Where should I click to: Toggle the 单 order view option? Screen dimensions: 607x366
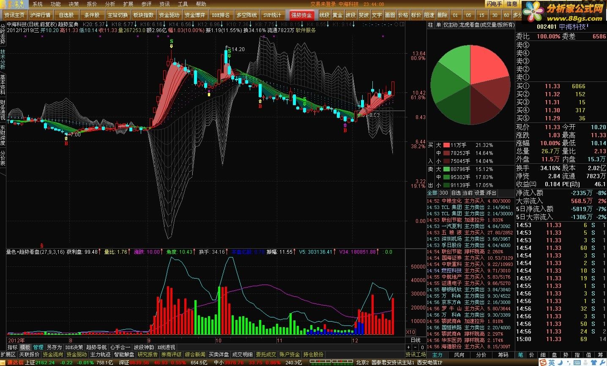point(438,25)
